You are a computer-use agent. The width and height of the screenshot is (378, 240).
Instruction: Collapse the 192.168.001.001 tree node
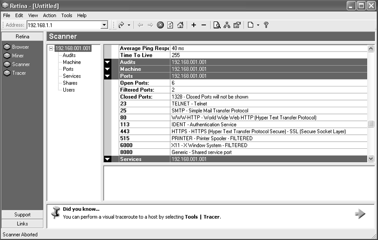tap(51, 48)
